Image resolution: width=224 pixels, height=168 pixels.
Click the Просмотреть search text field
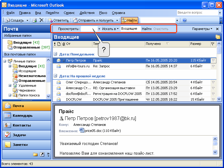(x=89, y=29)
